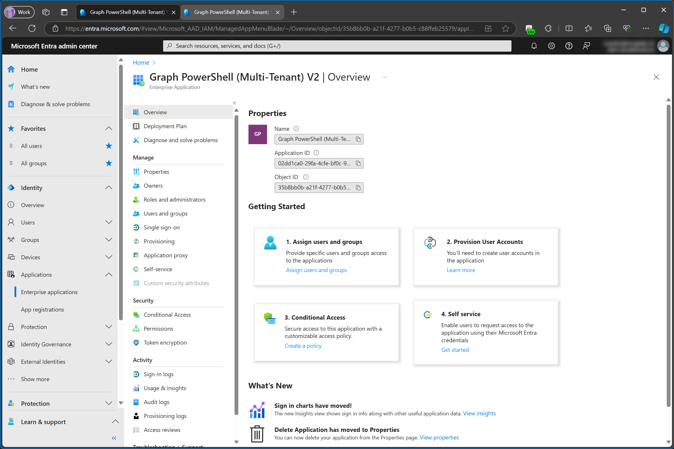Collapse the Identity section
674x449 pixels.
pyautogui.click(x=109, y=188)
